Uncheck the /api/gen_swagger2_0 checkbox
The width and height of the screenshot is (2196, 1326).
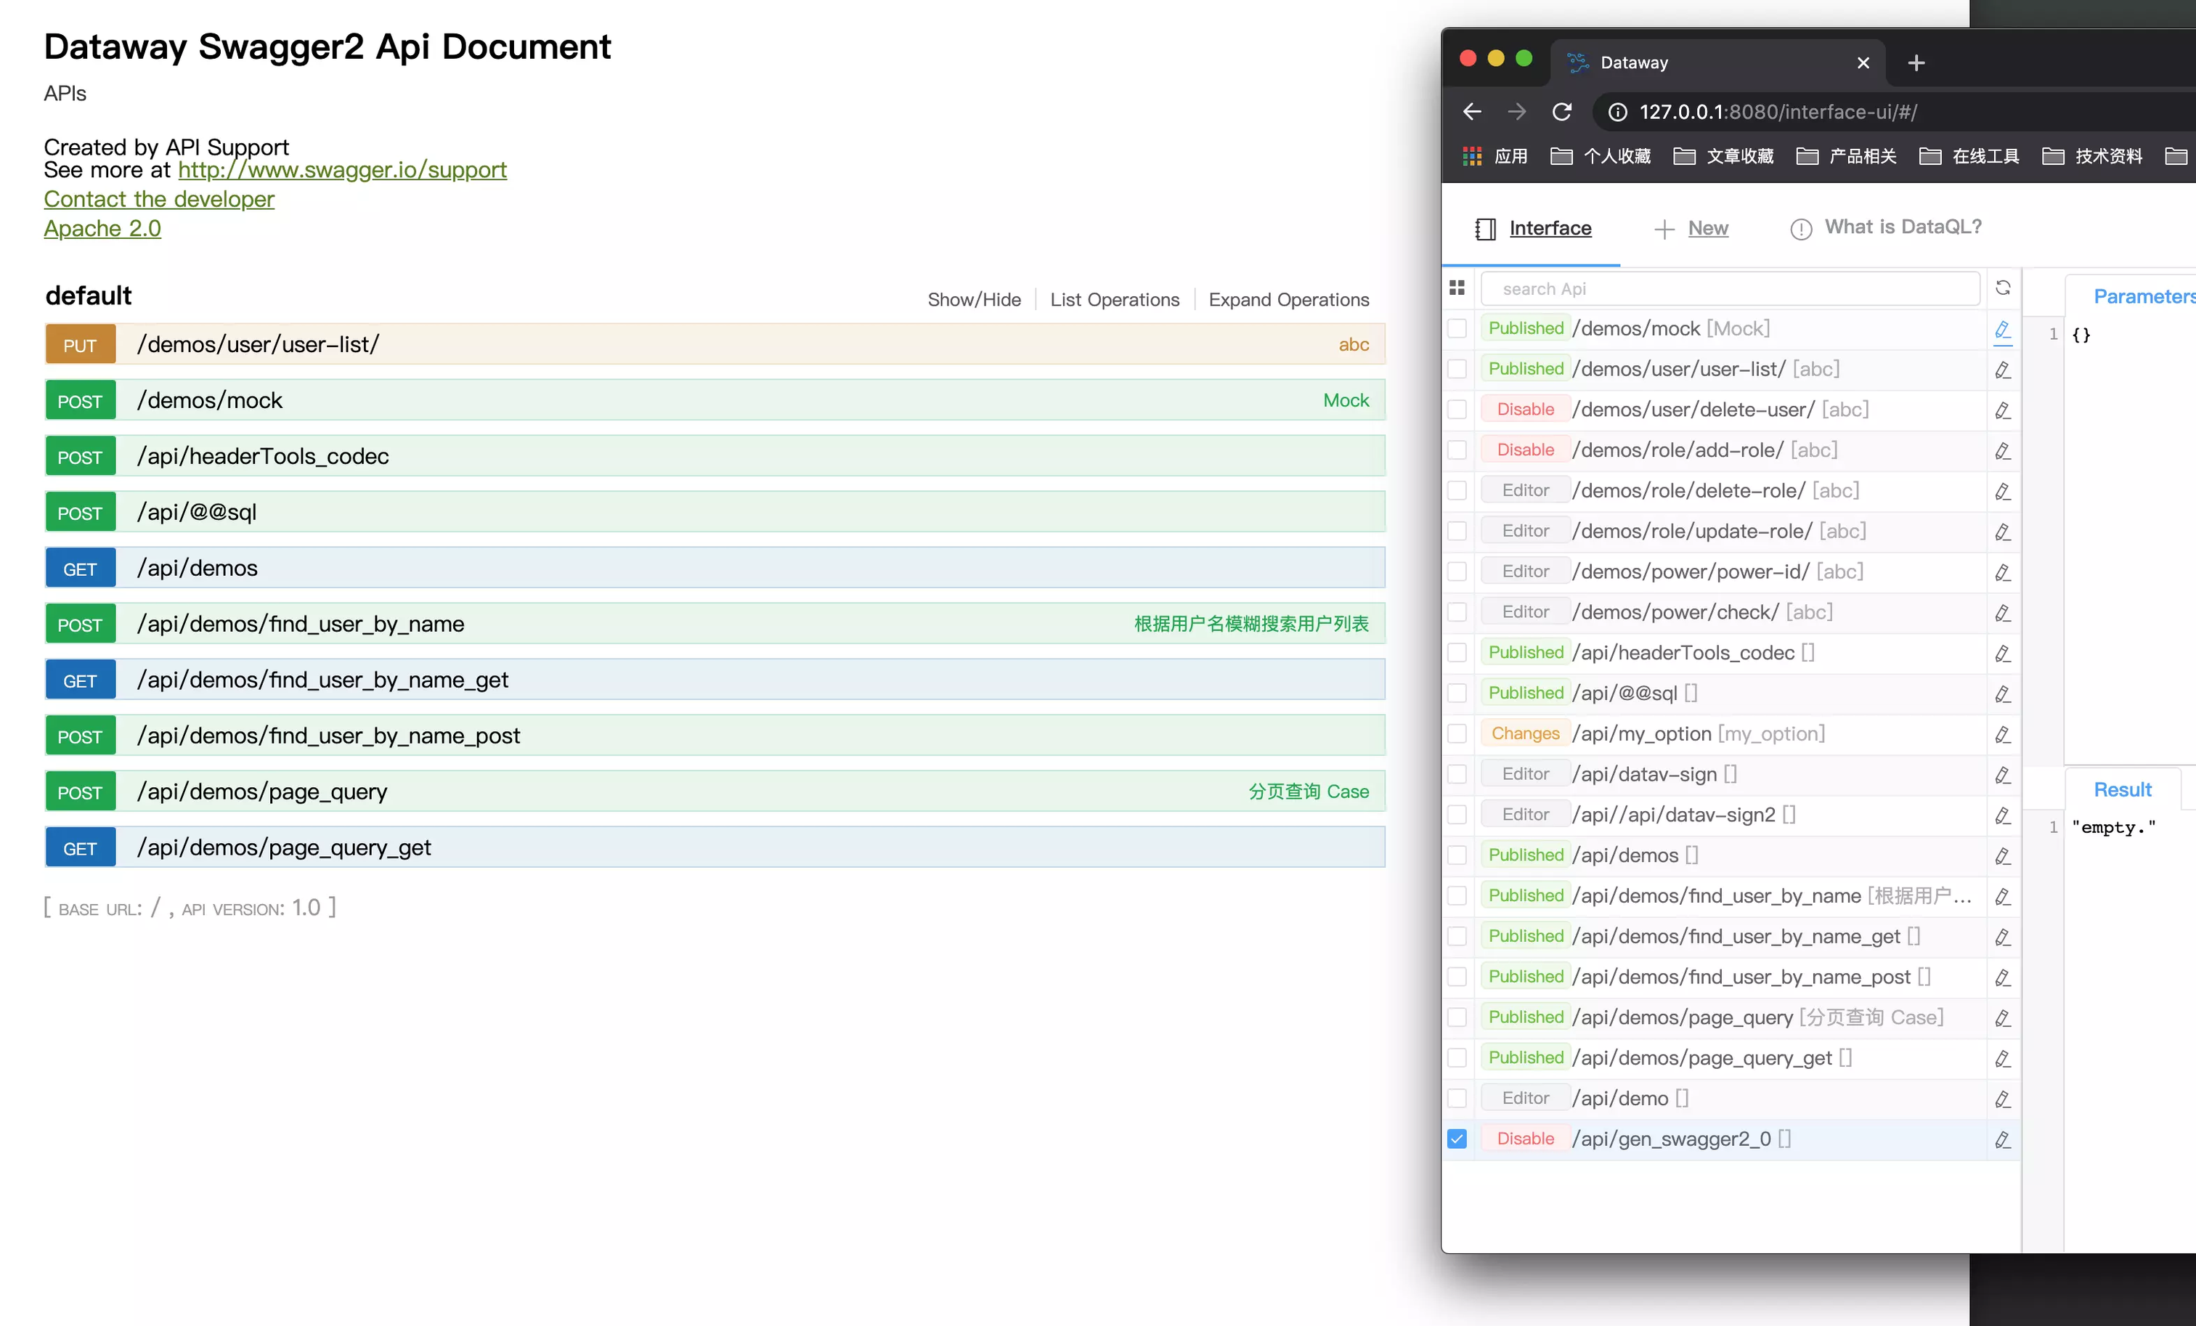[1457, 1139]
